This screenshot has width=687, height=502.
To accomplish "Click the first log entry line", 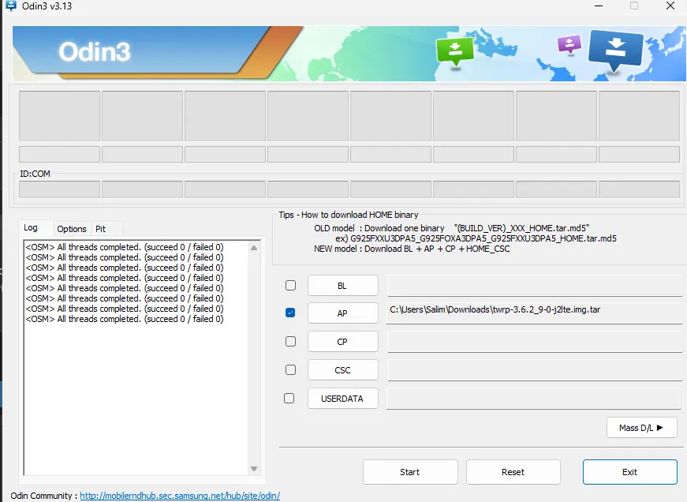I will (x=125, y=247).
